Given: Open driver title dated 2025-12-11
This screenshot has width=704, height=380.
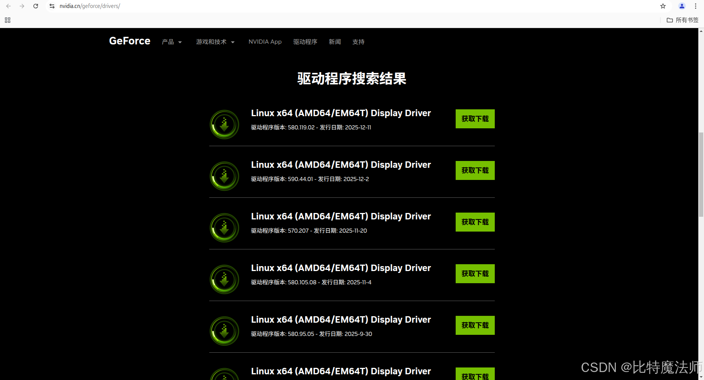Looking at the screenshot, I should pos(341,113).
